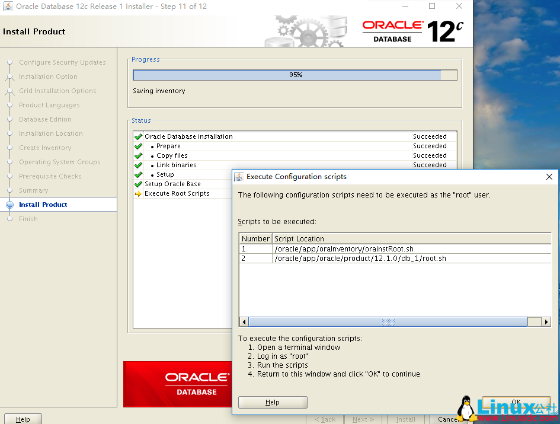Click the Cancel button
560x424 pixels.
click(x=447, y=419)
